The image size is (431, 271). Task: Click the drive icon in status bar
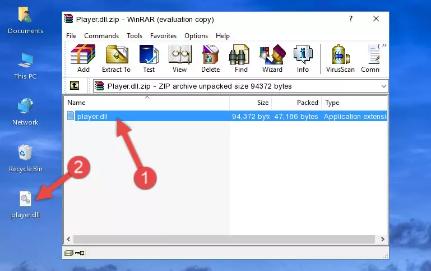(x=69, y=253)
